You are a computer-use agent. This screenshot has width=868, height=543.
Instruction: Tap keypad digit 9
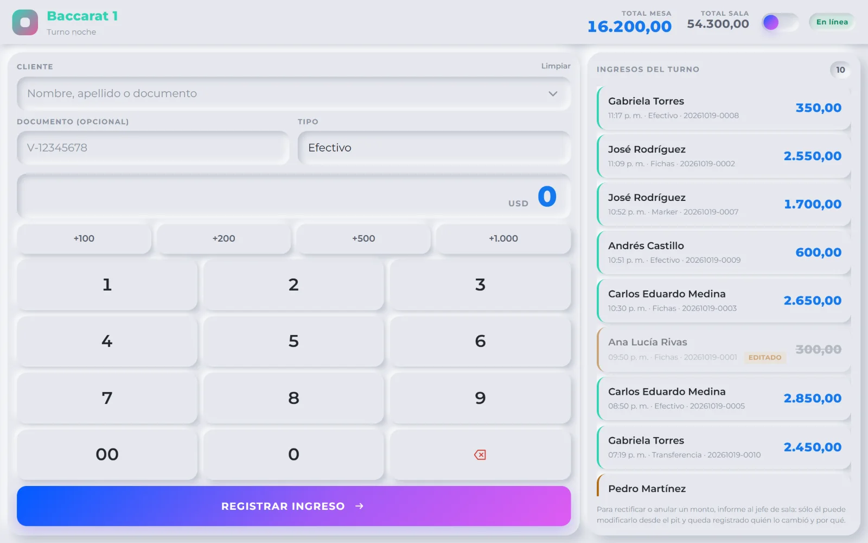[x=480, y=398]
